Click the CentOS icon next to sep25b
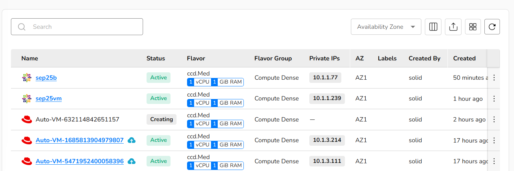Image resolution: width=514 pixels, height=171 pixels. click(x=27, y=78)
